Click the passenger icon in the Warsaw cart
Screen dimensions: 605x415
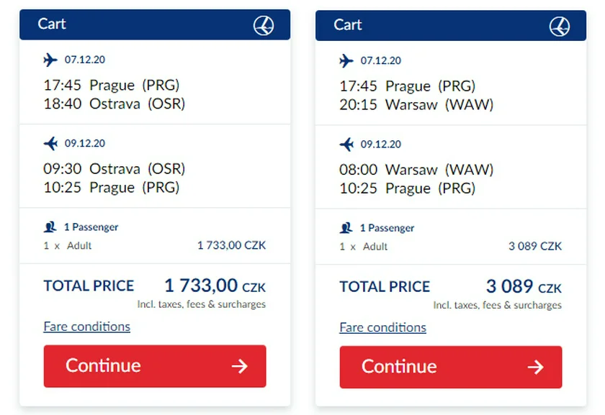pyautogui.click(x=346, y=227)
